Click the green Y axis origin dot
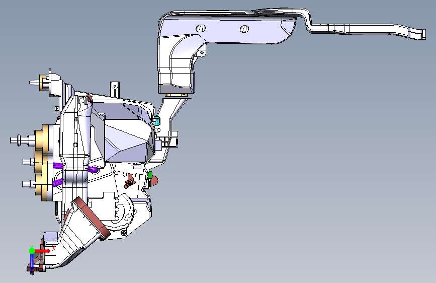 (32, 251)
